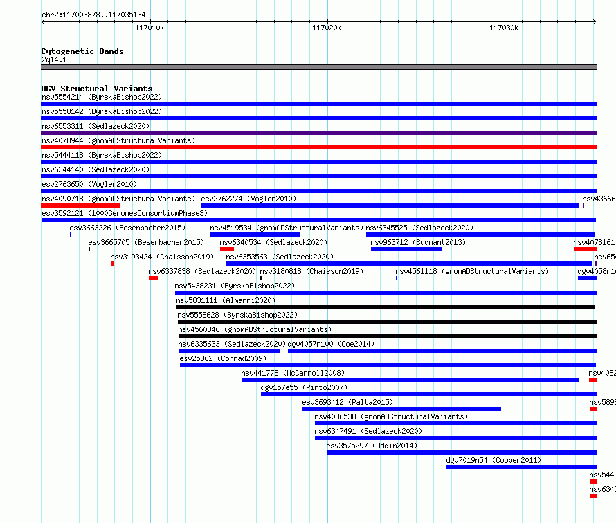Click nsv5831111 (Almarri2020) label
Screen dimensions: 616x523
click(x=226, y=300)
